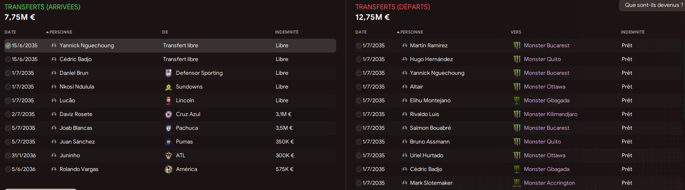
Task: Click América club badge icon
Action: pos(168,169)
